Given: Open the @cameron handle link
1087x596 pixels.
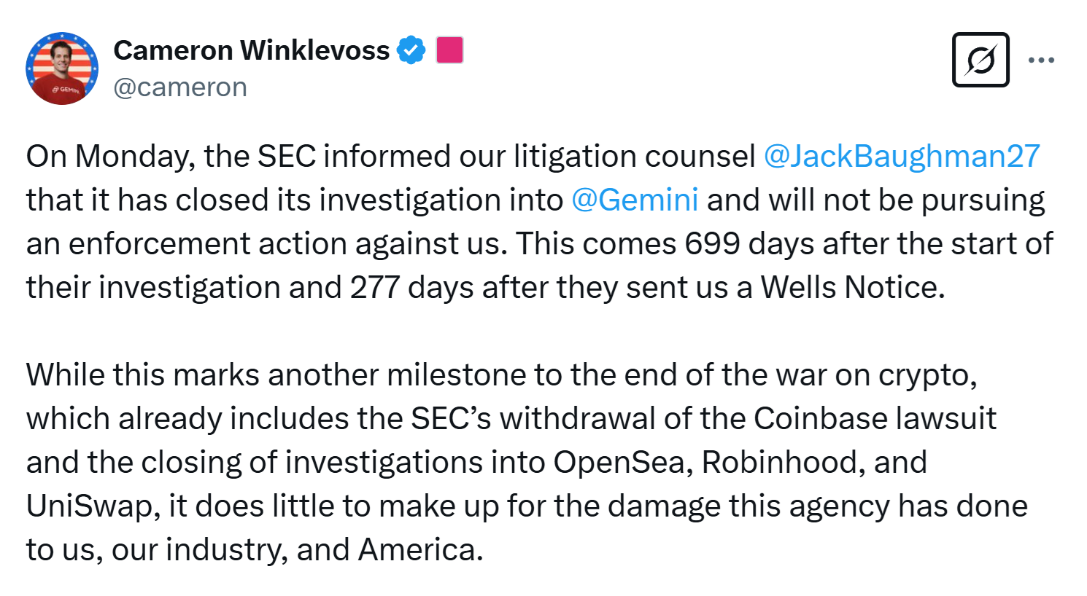Looking at the screenshot, I should tap(180, 87).
